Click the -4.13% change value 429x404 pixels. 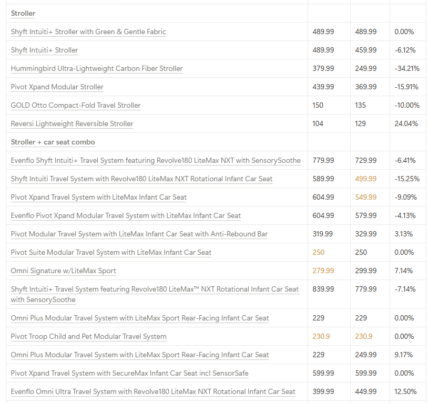tap(405, 216)
